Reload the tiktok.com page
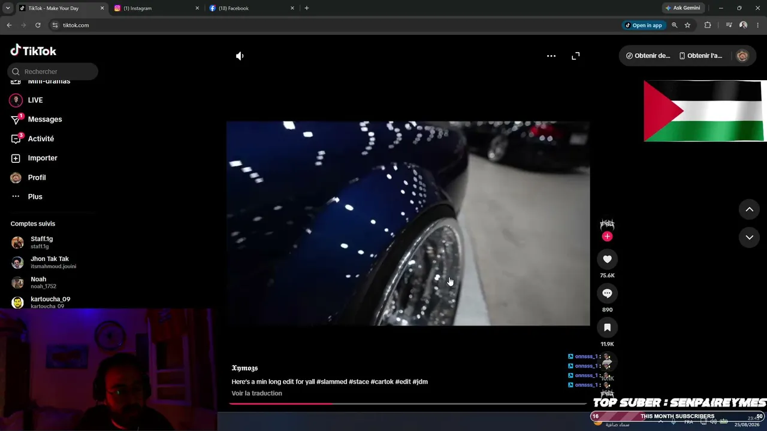The image size is (767, 431). click(38, 25)
